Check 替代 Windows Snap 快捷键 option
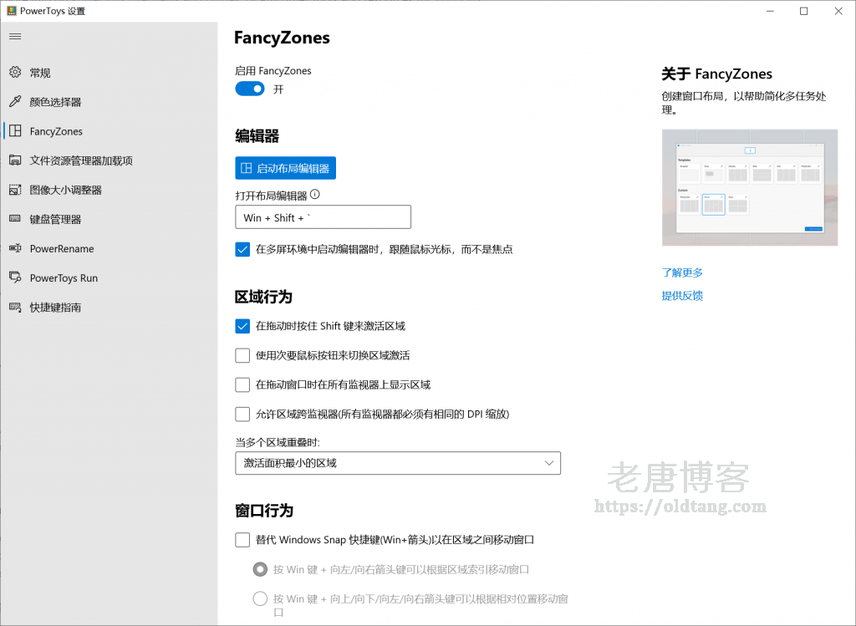 click(x=242, y=540)
